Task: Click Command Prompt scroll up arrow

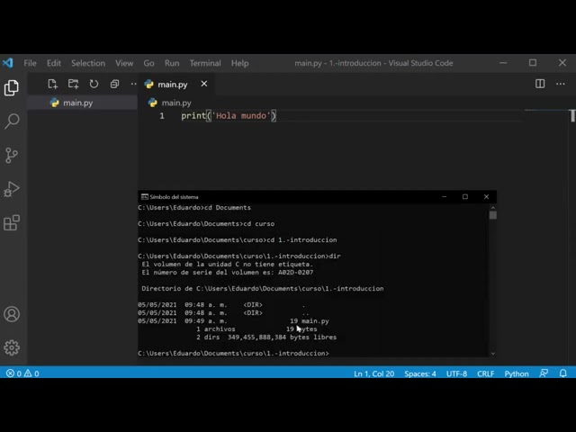Action: [493, 207]
